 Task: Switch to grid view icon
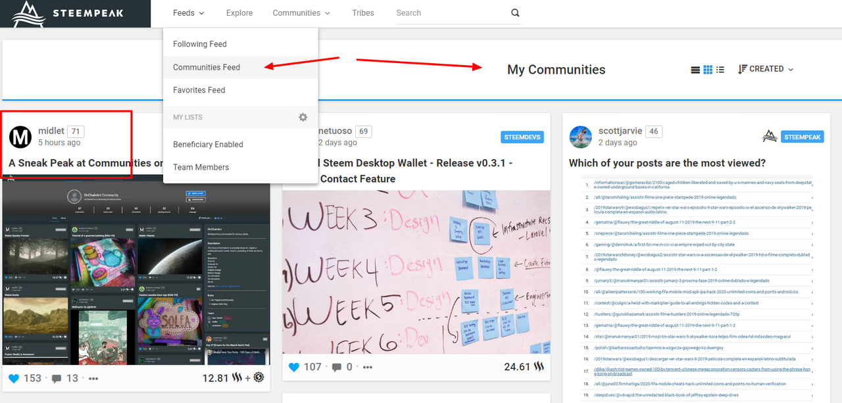(x=708, y=70)
